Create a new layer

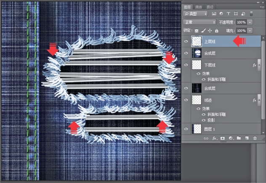(247, 138)
